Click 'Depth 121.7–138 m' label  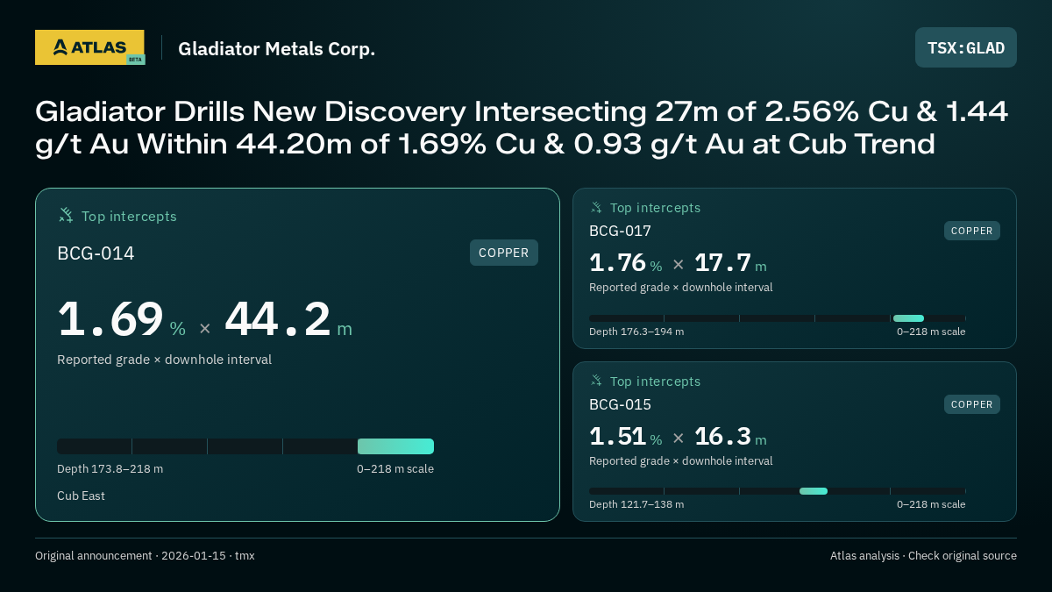coord(636,504)
